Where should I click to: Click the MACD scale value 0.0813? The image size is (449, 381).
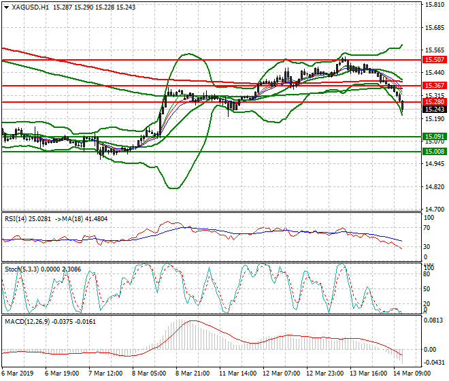pyautogui.click(x=433, y=321)
